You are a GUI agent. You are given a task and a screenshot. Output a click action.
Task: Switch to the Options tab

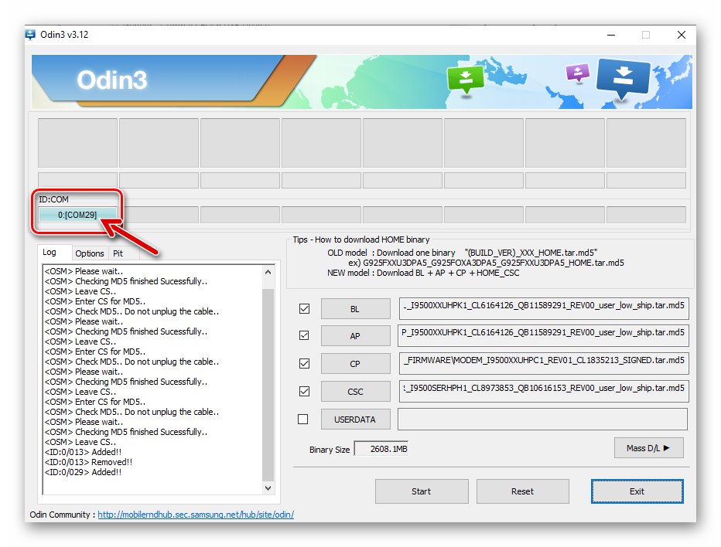coord(90,253)
